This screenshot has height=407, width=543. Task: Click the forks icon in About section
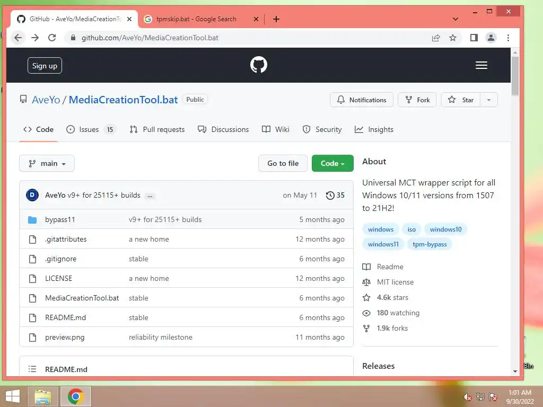pyautogui.click(x=366, y=328)
